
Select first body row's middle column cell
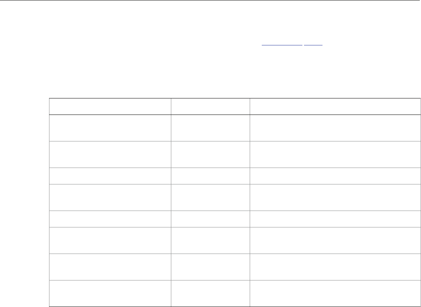click(210, 127)
